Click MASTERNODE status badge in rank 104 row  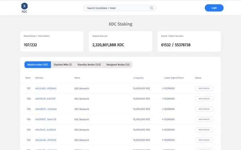[x=204, y=119]
